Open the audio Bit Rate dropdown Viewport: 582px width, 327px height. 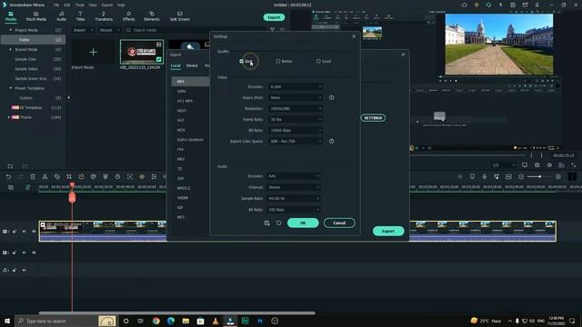click(x=293, y=210)
